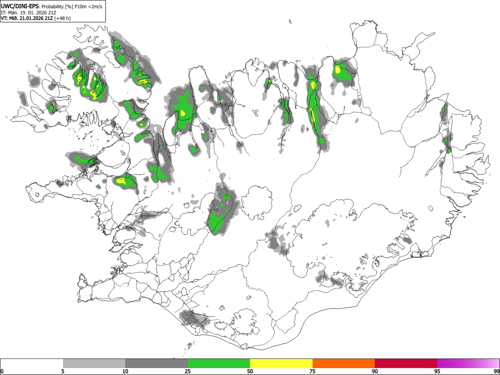Click the legend label 95
This screenshot has height=375, width=500.
click(437, 371)
